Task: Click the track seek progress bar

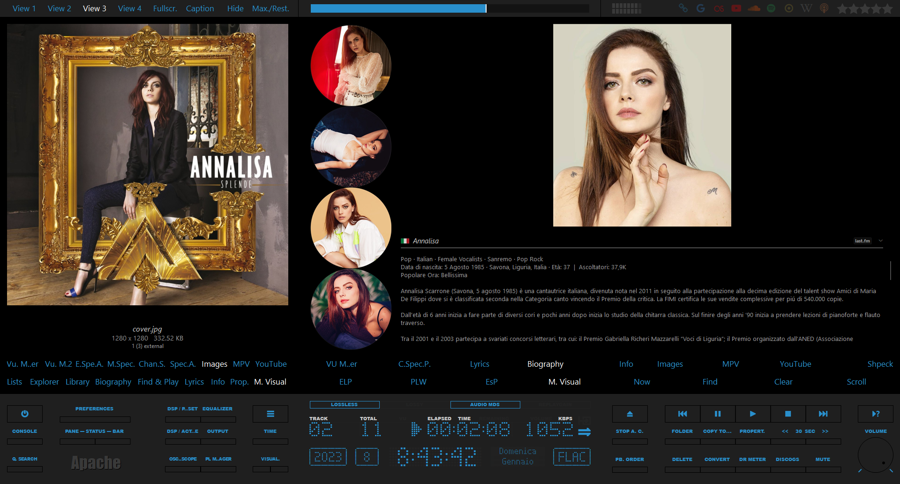Action: point(450,8)
